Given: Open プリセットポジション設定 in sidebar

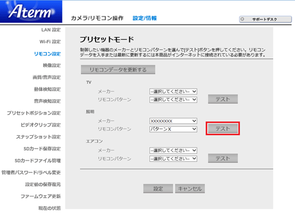Looking at the screenshot, I should click(34, 113).
